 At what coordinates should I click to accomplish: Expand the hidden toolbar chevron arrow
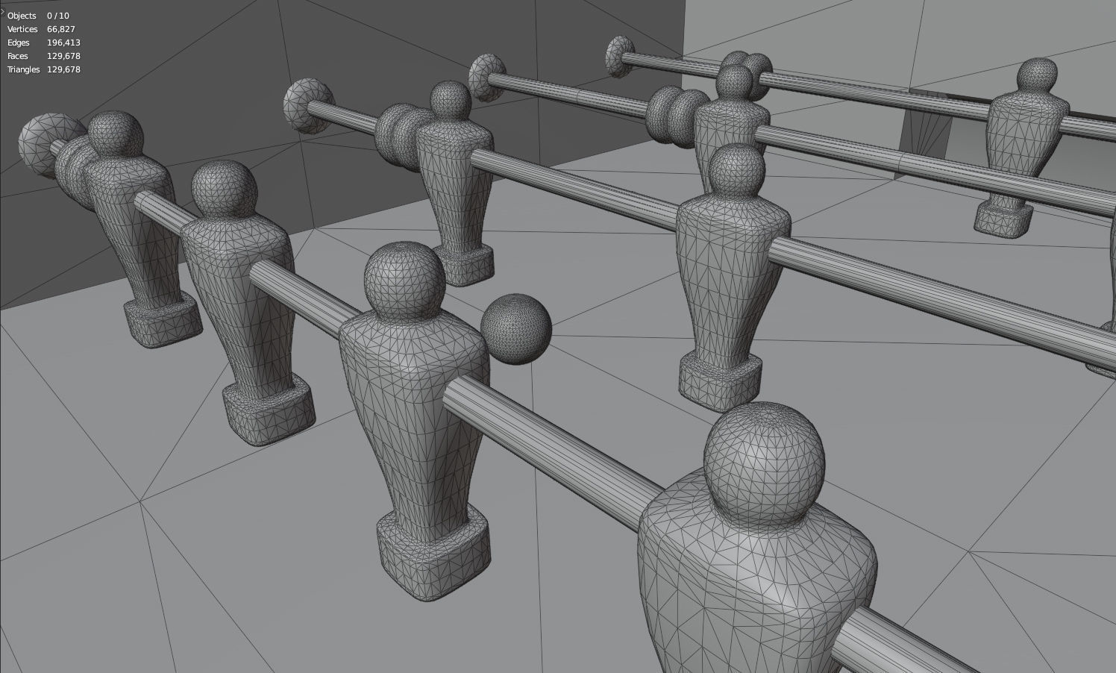2,11
